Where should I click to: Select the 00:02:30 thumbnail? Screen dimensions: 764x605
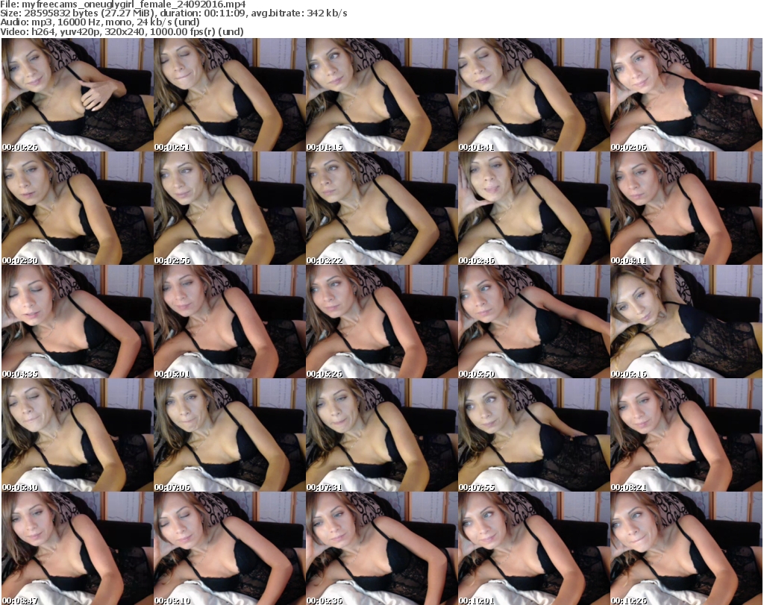78,208
